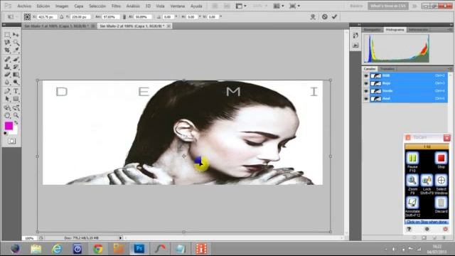Click What's New in CS5 button
This screenshot has width=455, height=256.
pyautogui.click(x=388, y=6)
